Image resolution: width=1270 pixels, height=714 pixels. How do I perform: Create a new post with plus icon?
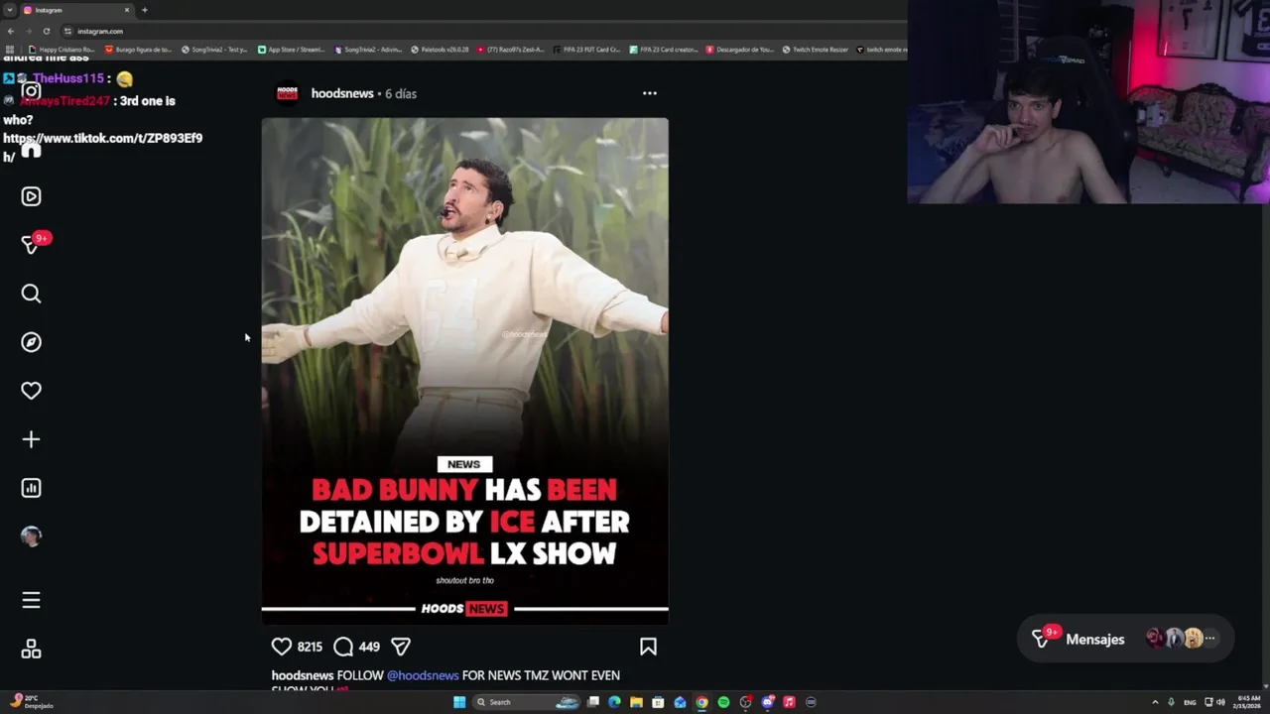(x=31, y=439)
